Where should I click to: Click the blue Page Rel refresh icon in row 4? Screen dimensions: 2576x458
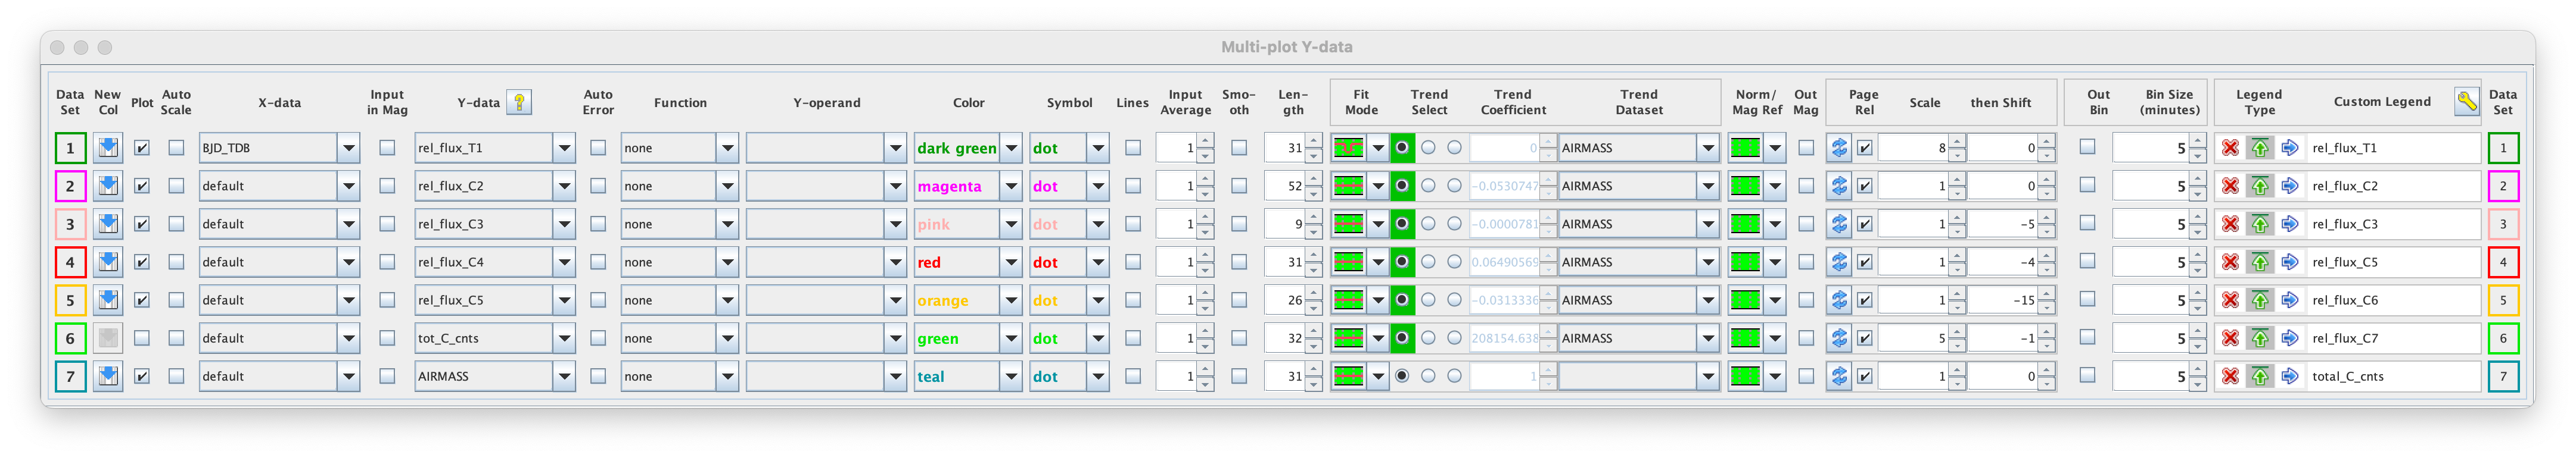coord(1838,262)
